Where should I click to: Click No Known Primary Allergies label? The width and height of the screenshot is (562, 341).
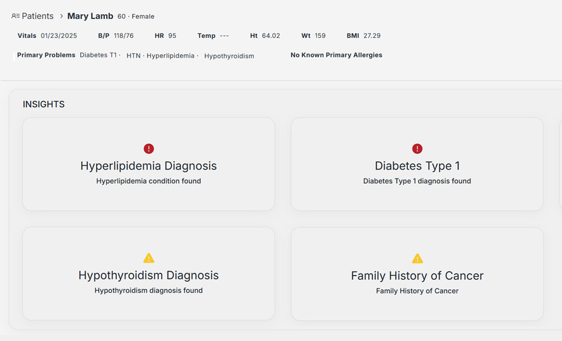point(336,56)
